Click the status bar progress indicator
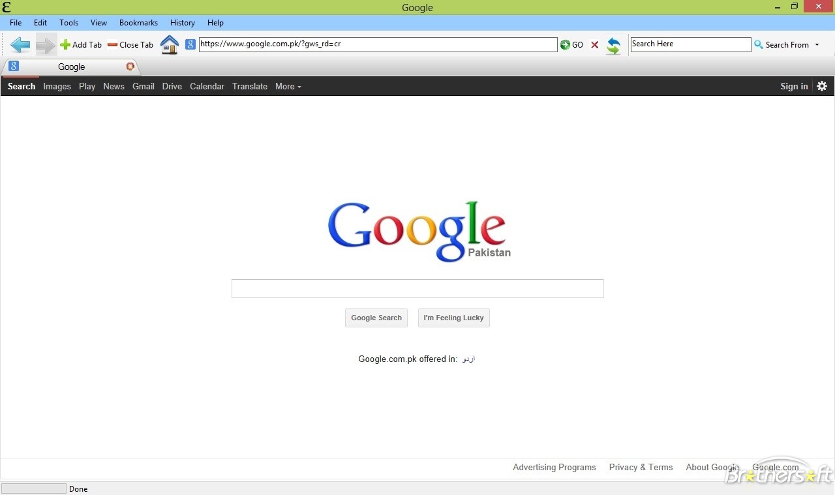This screenshot has width=835, height=495. tap(34, 488)
